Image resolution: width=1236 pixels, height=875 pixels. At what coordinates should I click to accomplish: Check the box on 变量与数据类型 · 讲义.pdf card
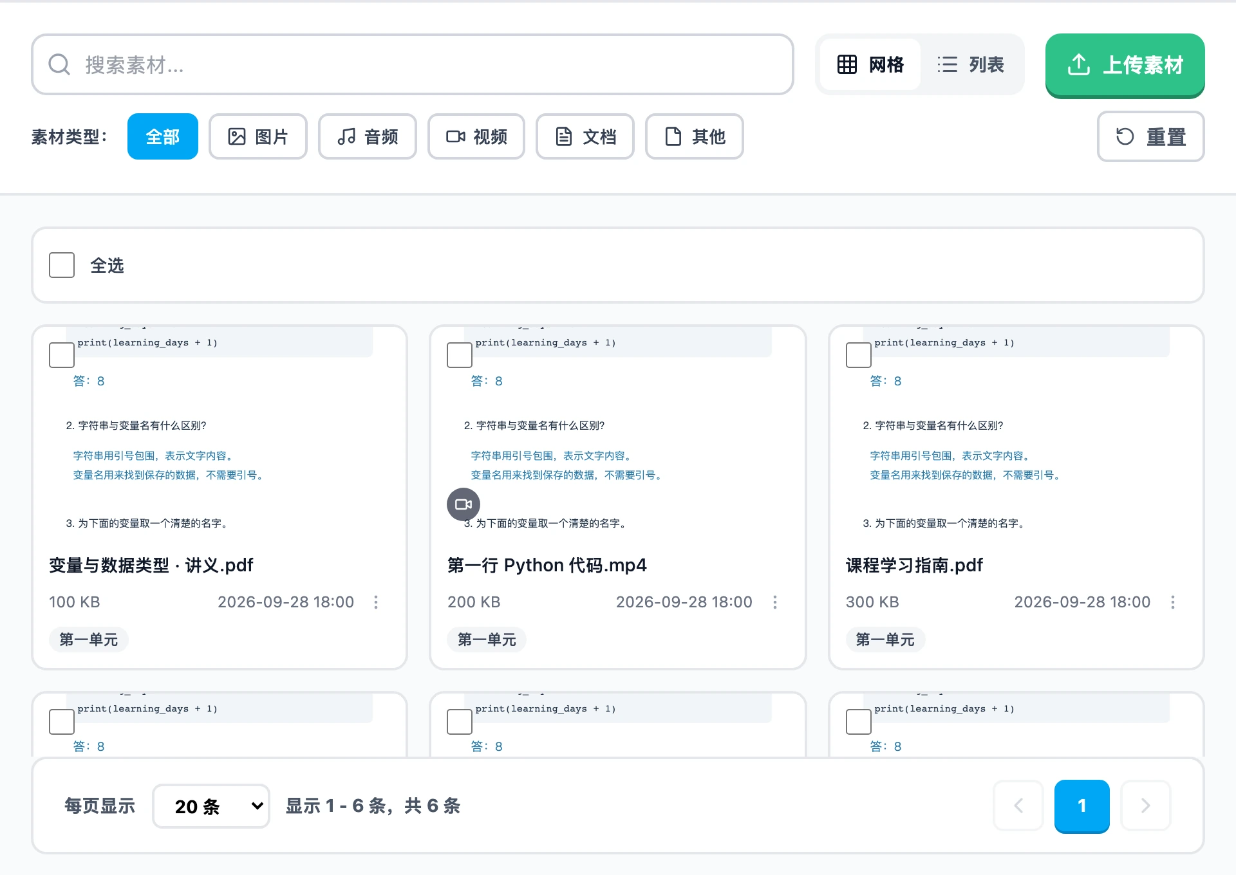coord(62,355)
